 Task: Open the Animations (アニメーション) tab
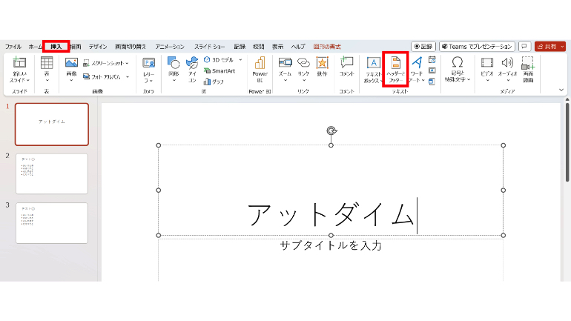point(170,47)
